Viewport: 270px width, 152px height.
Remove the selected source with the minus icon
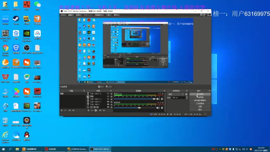[x=92, y=110]
